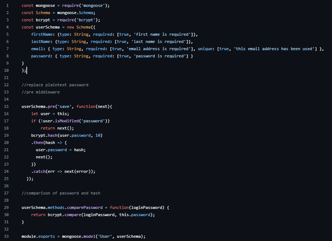The width and height of the screenshot is (332, 241).
Task: Click the 'unique' keyword on line 7
Action: pyautogui.click(x=205, y=49)
